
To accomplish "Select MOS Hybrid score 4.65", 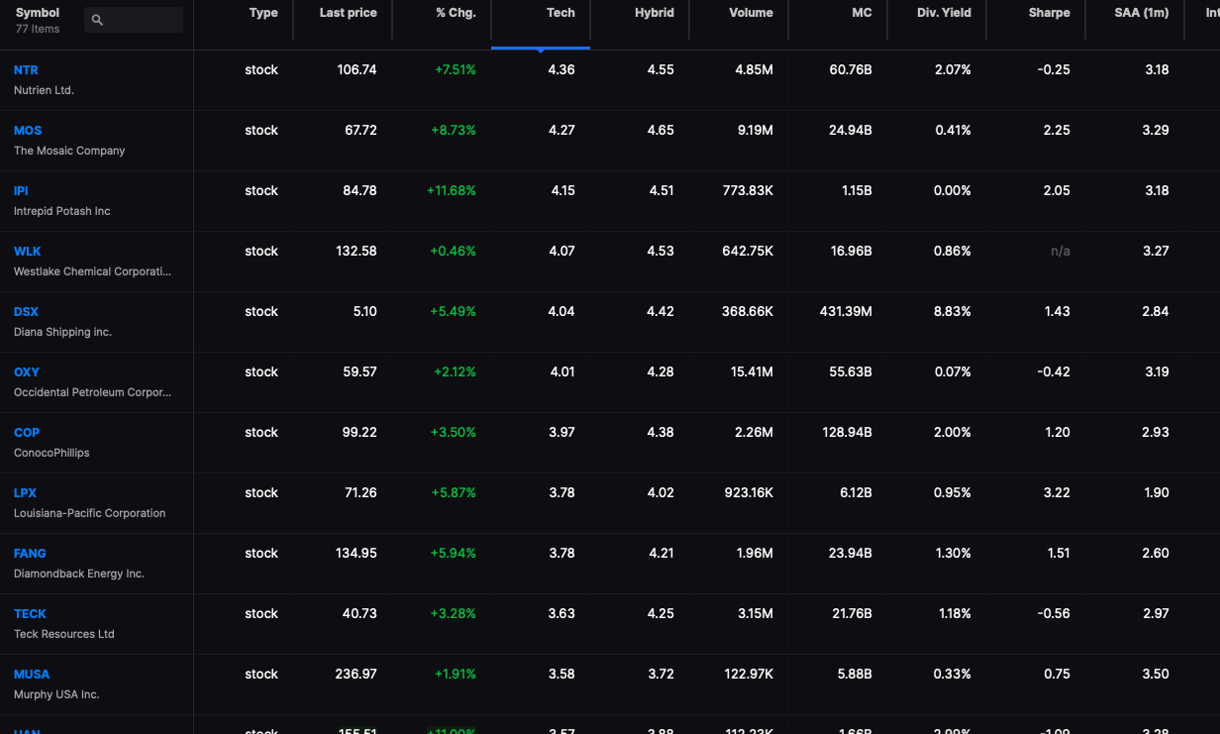I will point(661,131).
